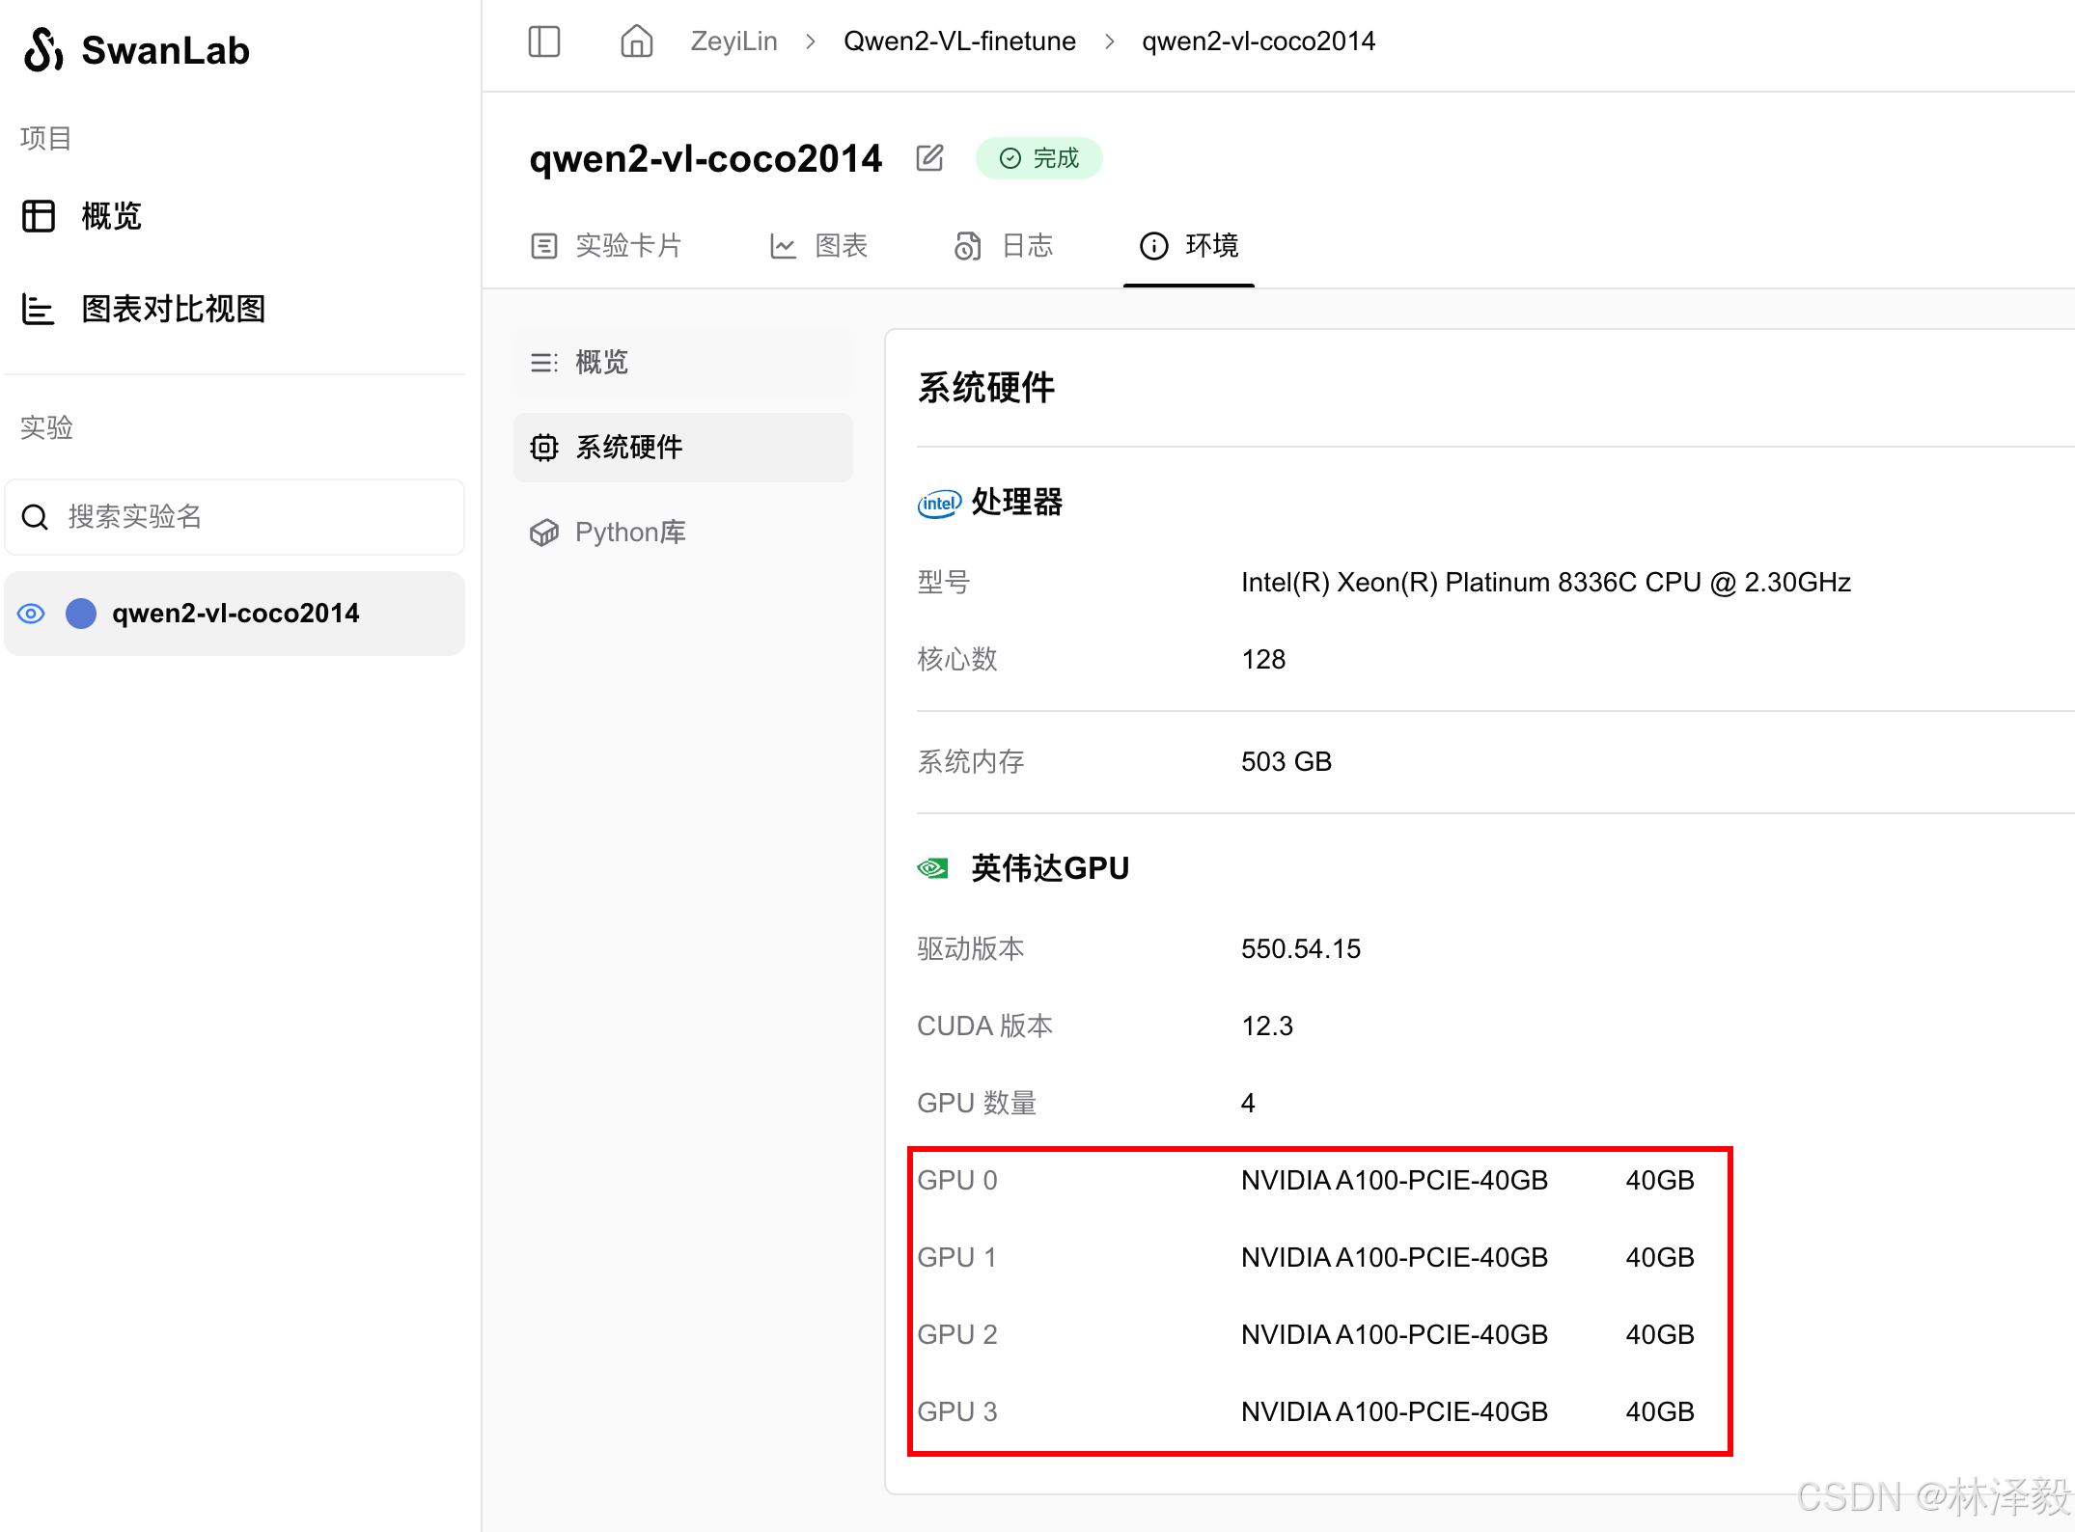Image resolution: width=2075 pixels, height=1532 pixels.
Task: Collapse the sidebar panel toggle icon
Action: point(544,41)
